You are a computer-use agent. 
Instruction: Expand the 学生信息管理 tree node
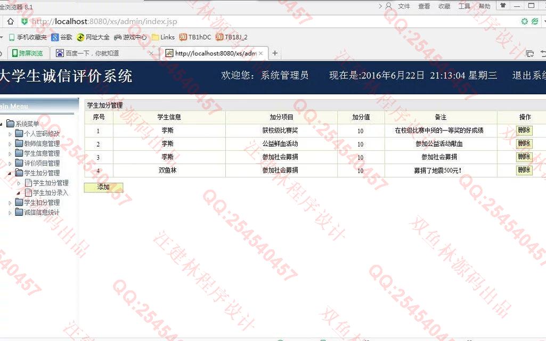10,153
